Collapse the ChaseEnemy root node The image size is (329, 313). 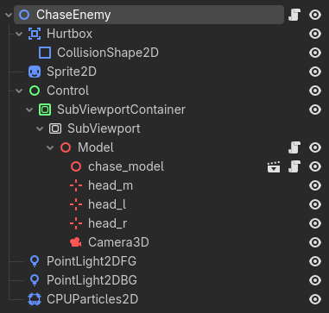click(x=9, y=15)
